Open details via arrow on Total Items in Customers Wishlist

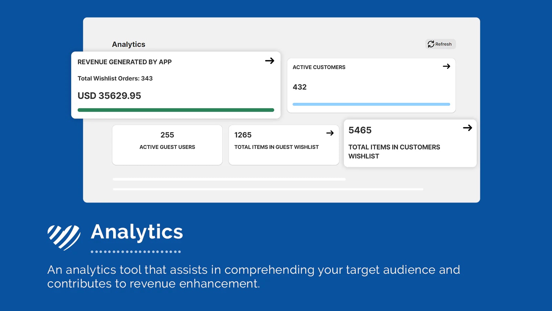tap(468, 128)
